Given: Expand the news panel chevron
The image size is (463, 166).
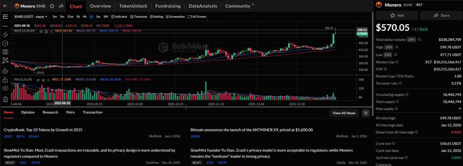Looking at the screenshot, I should click(366, 113).
